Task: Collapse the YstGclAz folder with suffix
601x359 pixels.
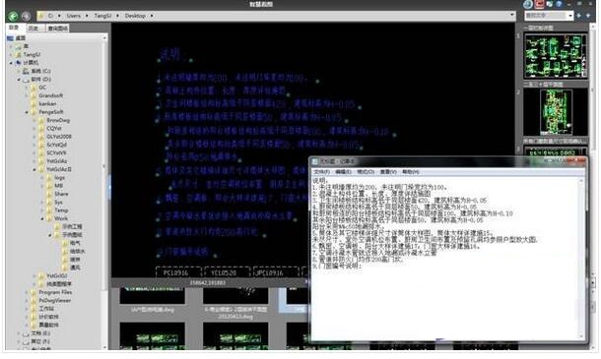Action: click(x=34, y=169)
